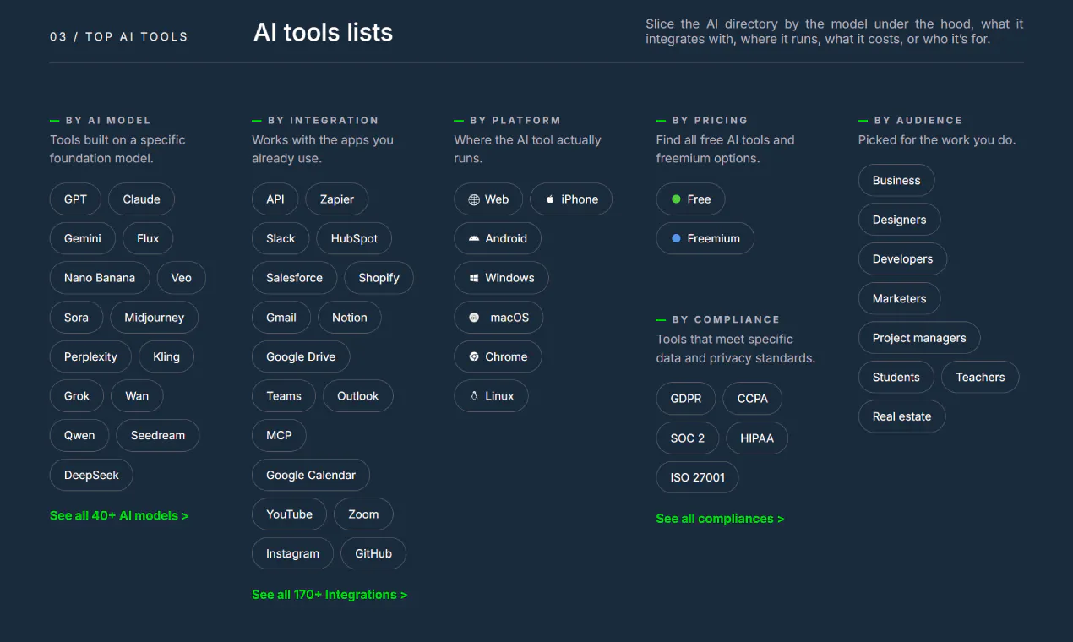Filter by CCPA compliance

[x=753, y=399]
